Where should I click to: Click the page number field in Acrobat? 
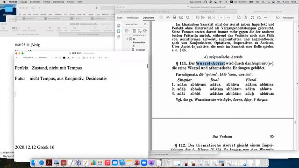tap(221, 18)
